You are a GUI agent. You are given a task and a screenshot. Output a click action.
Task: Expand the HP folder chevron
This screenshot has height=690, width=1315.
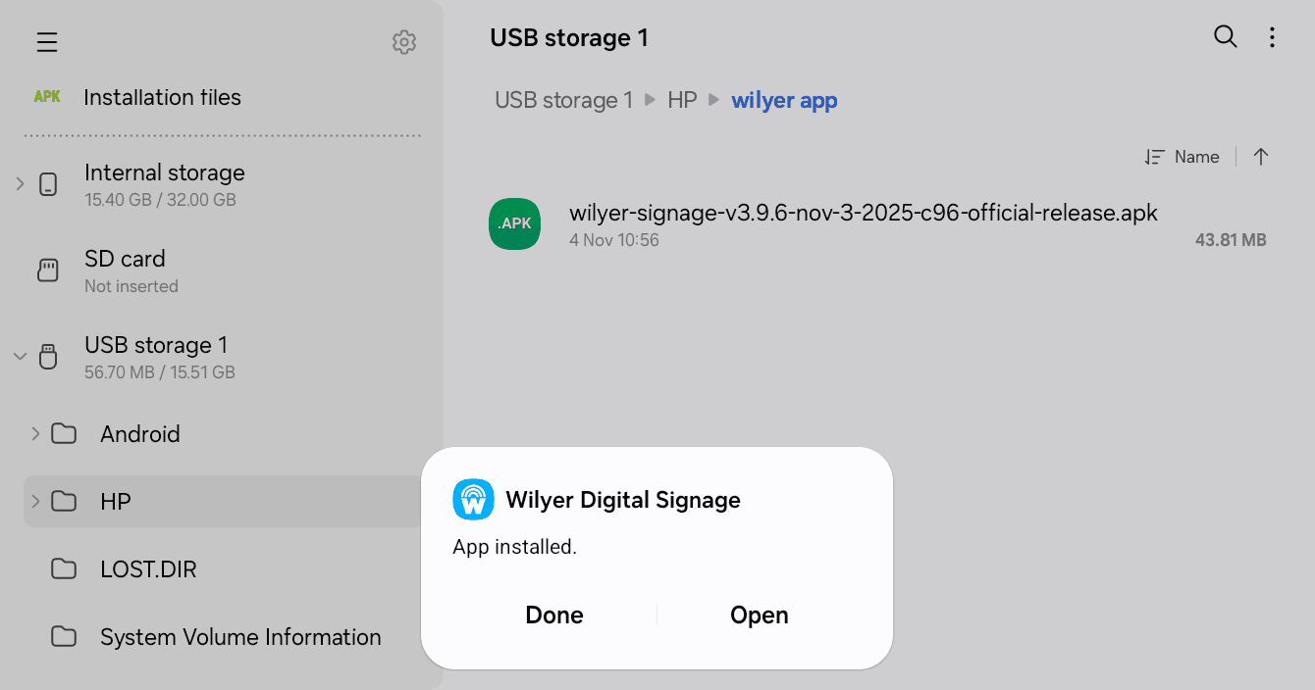click(x=35, y=501)
